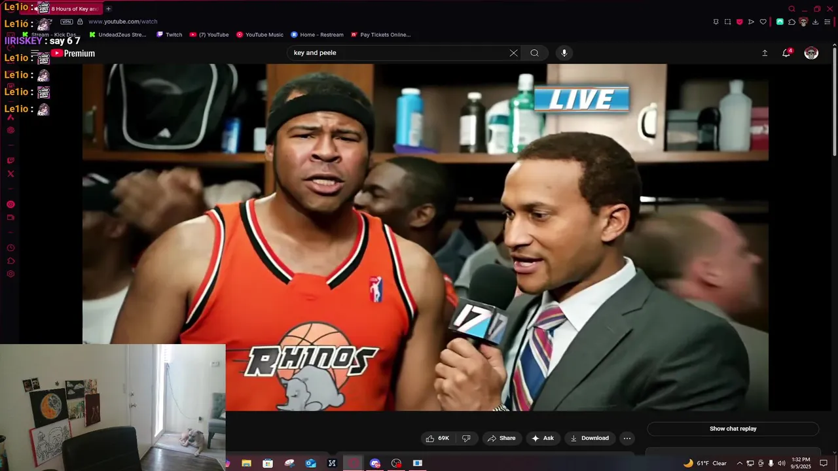Open browser downloads icon
This screenshot has height=471, width=838.
point(815,22)
